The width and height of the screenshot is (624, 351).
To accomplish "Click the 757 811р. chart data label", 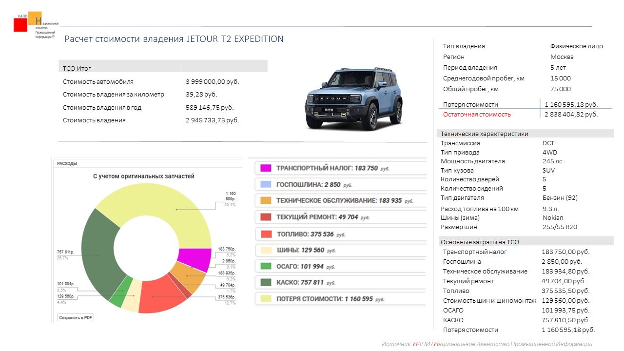I will [66, 252].
